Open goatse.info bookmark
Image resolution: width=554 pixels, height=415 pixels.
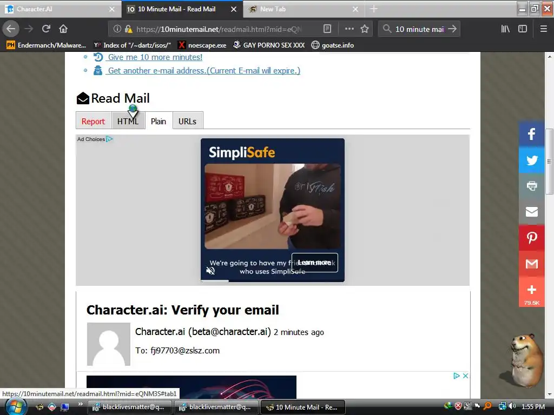click(333, 45)
